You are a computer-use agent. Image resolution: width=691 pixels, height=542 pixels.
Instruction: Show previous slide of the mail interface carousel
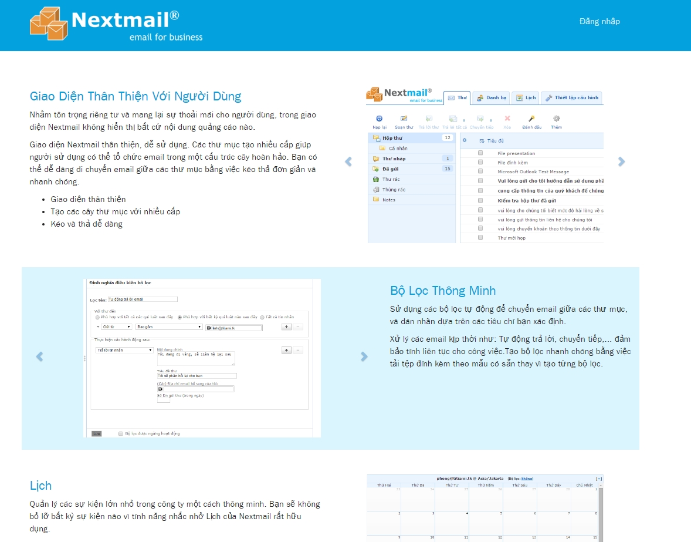coord(348,162)
